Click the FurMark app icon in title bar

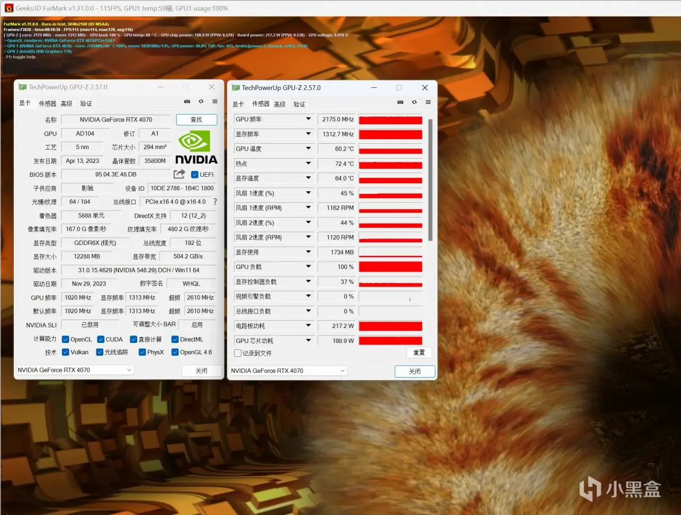click(x=9, y=8)
